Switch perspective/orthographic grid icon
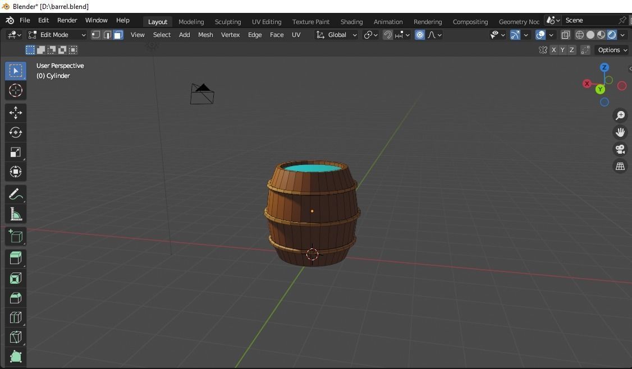Viewport: 632px width, 369px height. [x=620, y=167]
